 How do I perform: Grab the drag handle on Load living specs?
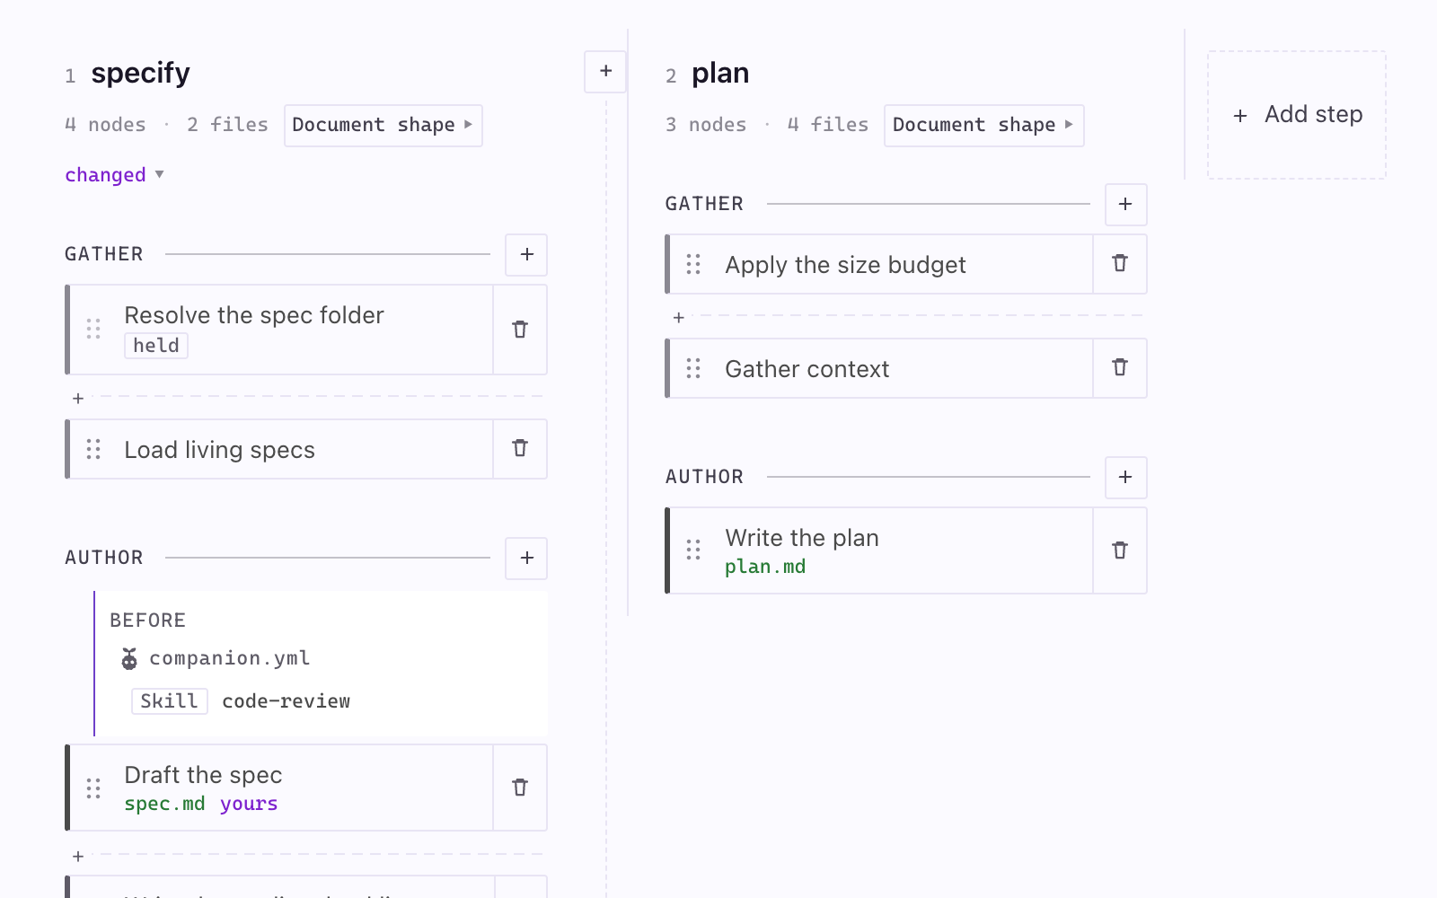(x=93, y=449)
